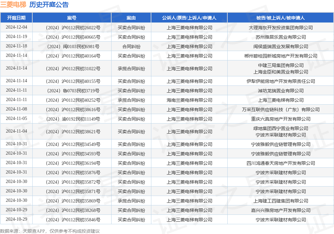The height and width of the screenshot is (234, 334).
Task: Click the 合同纠纷 cause cell in 闽0103 row
Action: 131,46
